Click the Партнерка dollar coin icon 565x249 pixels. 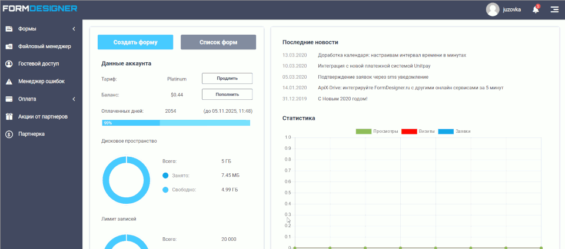9,134
